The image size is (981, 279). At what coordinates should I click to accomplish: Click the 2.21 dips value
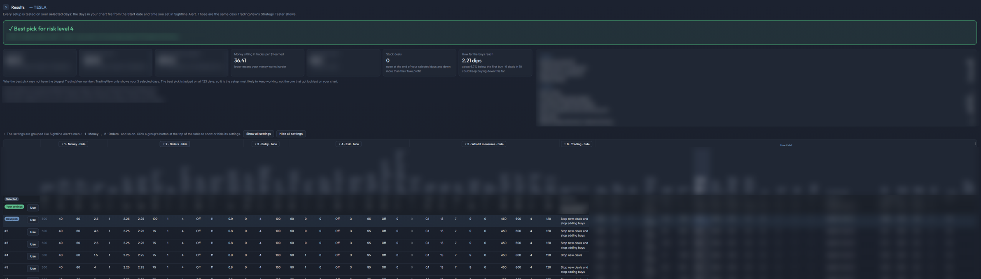(472, 60)
